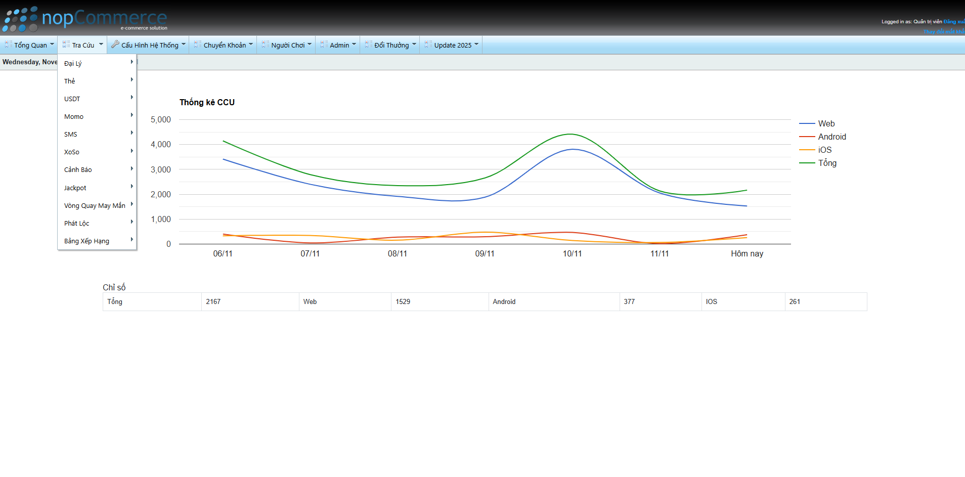Click the change password link under logout
The height and width of the screenshot is (477, 965).
(944, 31)
